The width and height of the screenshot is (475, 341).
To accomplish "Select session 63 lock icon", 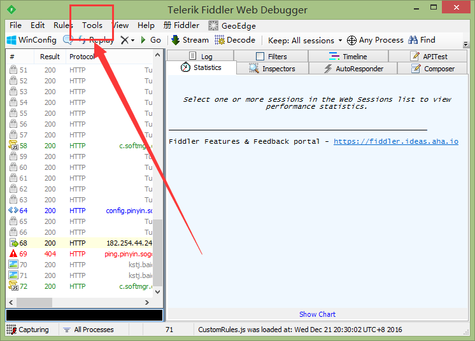I will point(13,199).
